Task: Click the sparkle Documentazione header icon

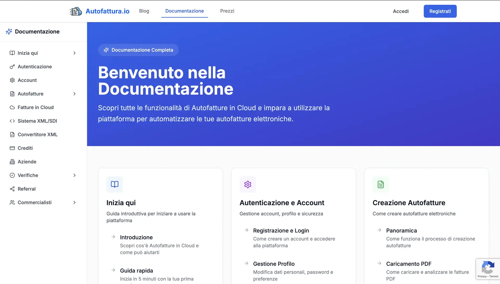Action: (9, 31)
